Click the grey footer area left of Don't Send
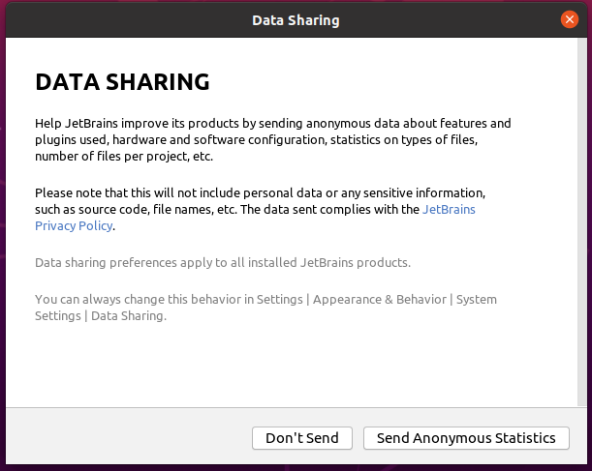The height and width of the screenshot is (471, 592). coord(128,437)
